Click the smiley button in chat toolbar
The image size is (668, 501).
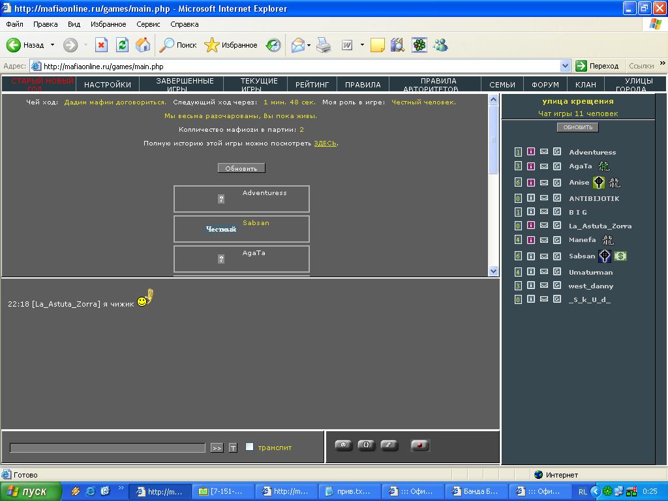tap(343, 446)
